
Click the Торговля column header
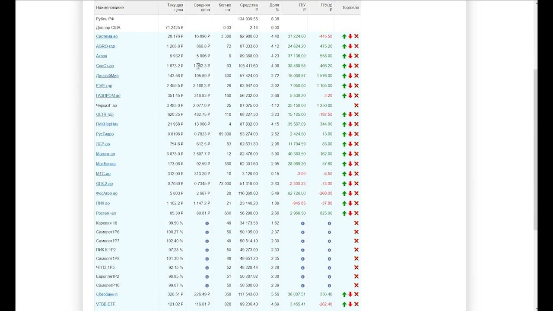point(350,8)
